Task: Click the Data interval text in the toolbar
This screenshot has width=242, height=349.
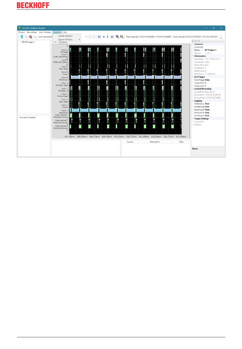Action: 195,37
